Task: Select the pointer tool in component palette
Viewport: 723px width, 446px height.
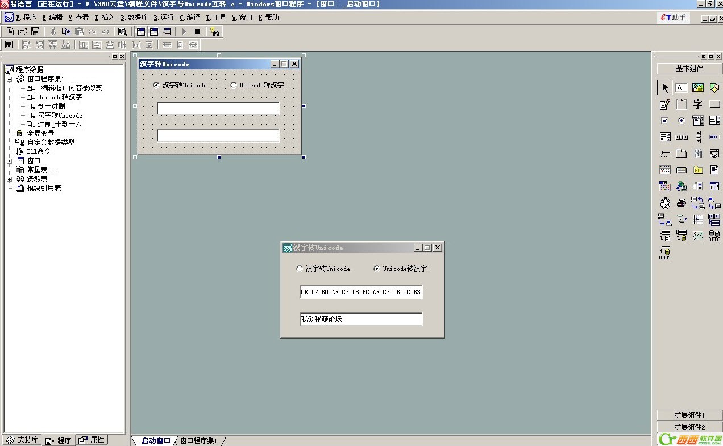Action: [x=665, y=87]
